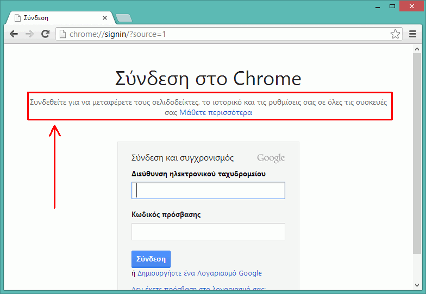Screen dimensions: 426x294
Task: Go back using the back arrow
Action: coord(14,34)
